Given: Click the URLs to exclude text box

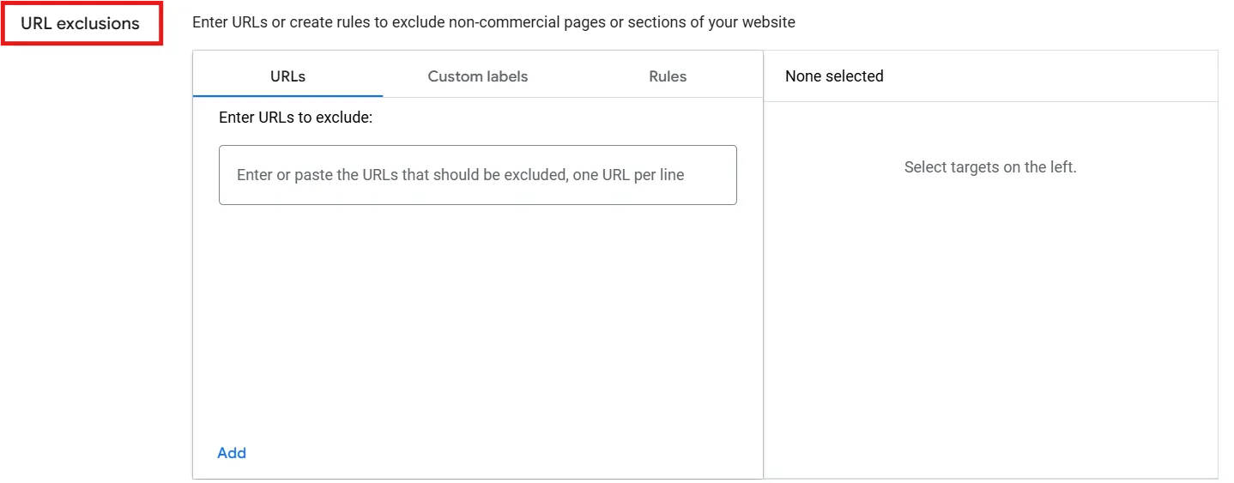Looking at the screenshot, I should tap(478, 175).
